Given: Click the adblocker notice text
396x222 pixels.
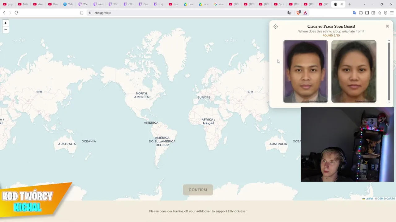Looking at the screenshot, I should point(198,211).
